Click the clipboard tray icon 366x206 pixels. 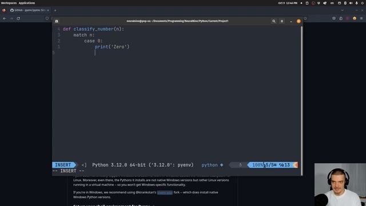pos(307,3)
